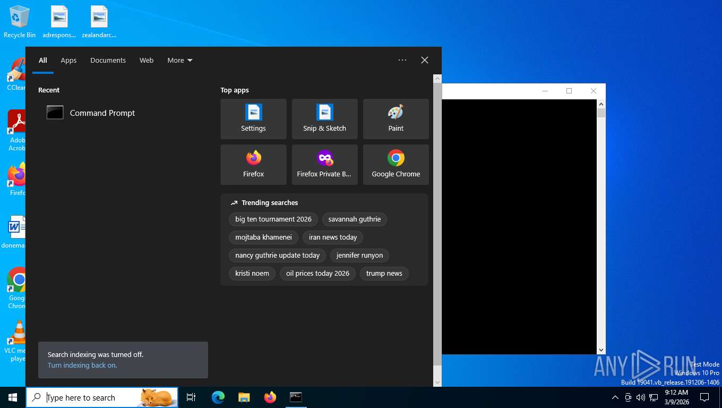Open network status tray icon
The height and width of the screenshot is (408, 722).
coord(654,397)
